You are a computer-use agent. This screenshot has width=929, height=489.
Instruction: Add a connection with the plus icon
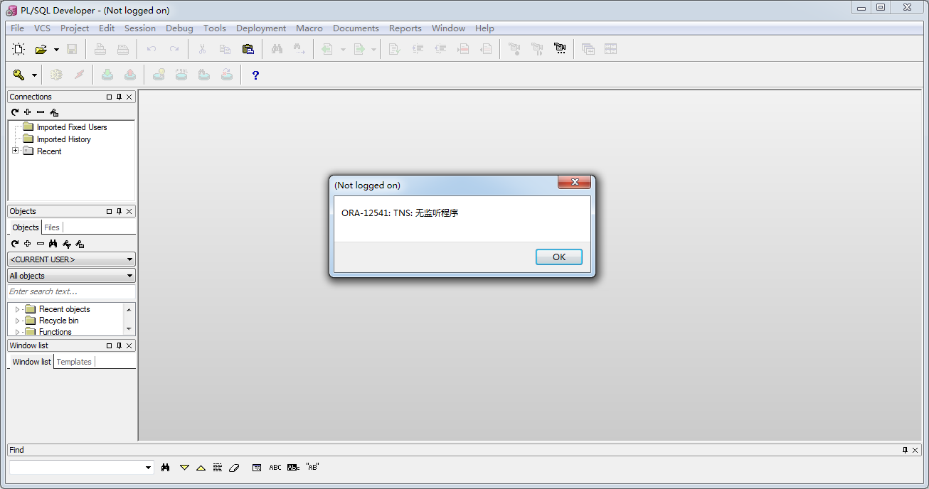pos(28,112)
